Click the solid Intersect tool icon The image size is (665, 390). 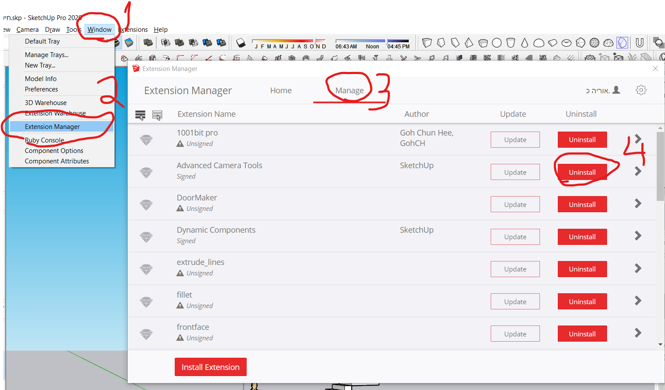(166, 43)
